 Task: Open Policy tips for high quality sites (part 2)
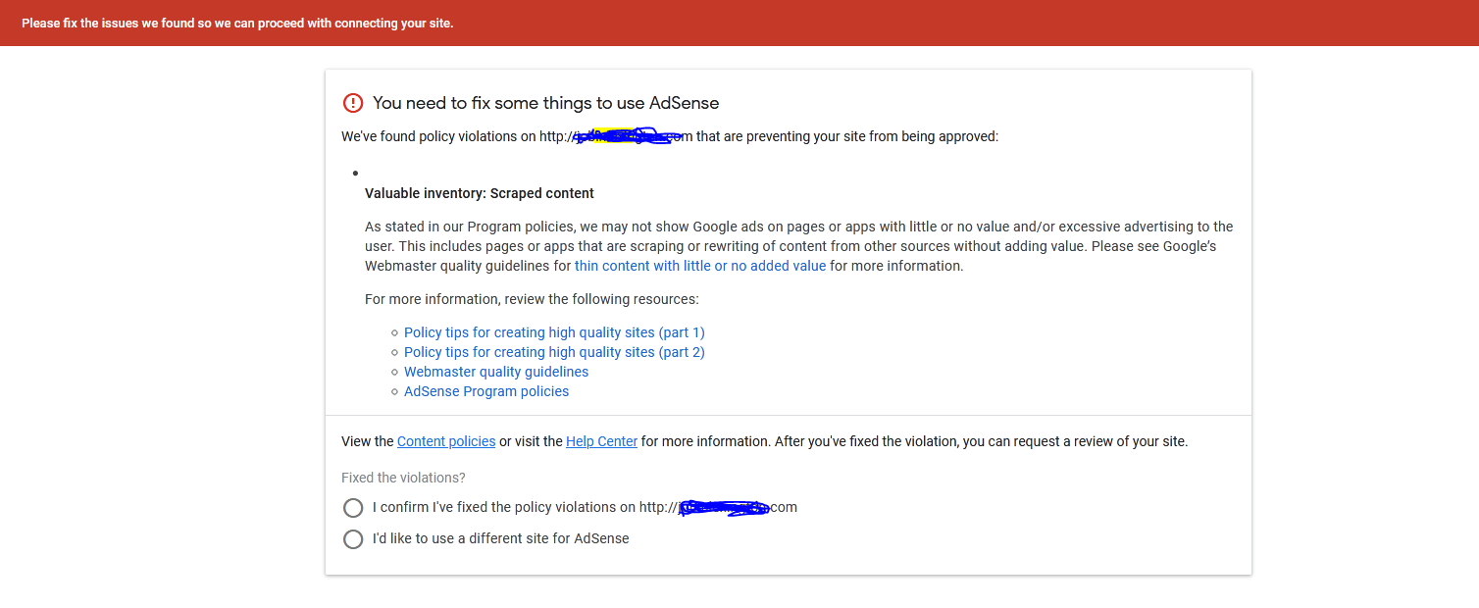point(554,352)
